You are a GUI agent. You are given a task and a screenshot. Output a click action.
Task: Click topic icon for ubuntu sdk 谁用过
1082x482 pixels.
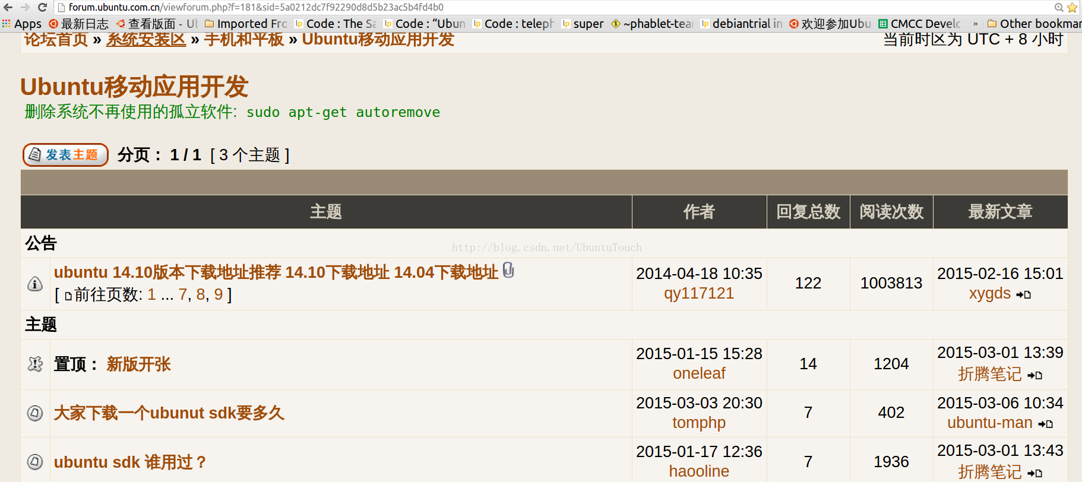pyautogui.click(x=35, y=462)
